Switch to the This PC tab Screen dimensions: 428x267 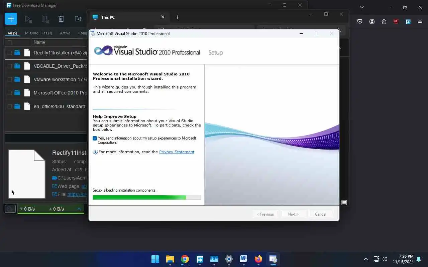pyautogui.click(x=129, y=17)
